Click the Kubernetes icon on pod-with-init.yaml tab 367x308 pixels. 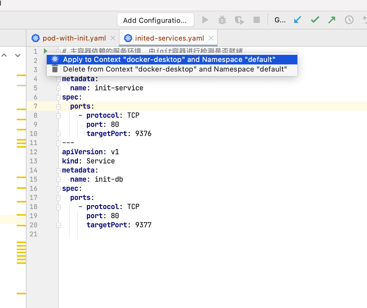(x=36, y=38)
